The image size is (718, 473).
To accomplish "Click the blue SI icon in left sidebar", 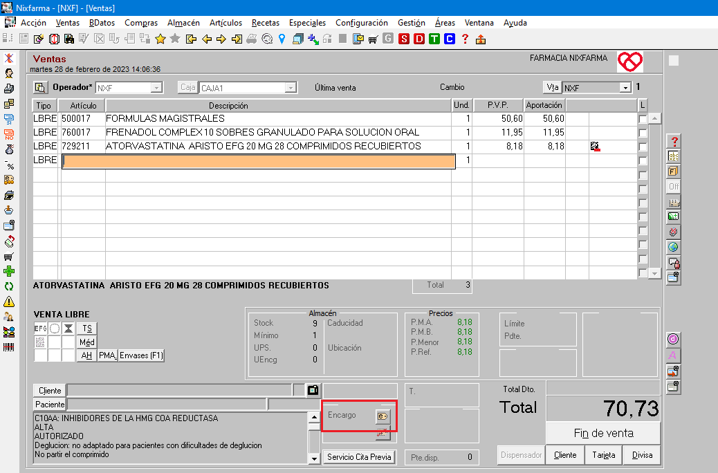I will (x=9, y=119).
